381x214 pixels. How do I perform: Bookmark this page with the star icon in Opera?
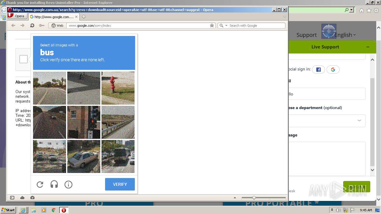pyautogui.click(x=212, y=26)
